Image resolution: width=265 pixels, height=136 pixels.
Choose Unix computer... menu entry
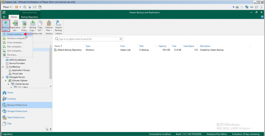(x=17, y=51)
